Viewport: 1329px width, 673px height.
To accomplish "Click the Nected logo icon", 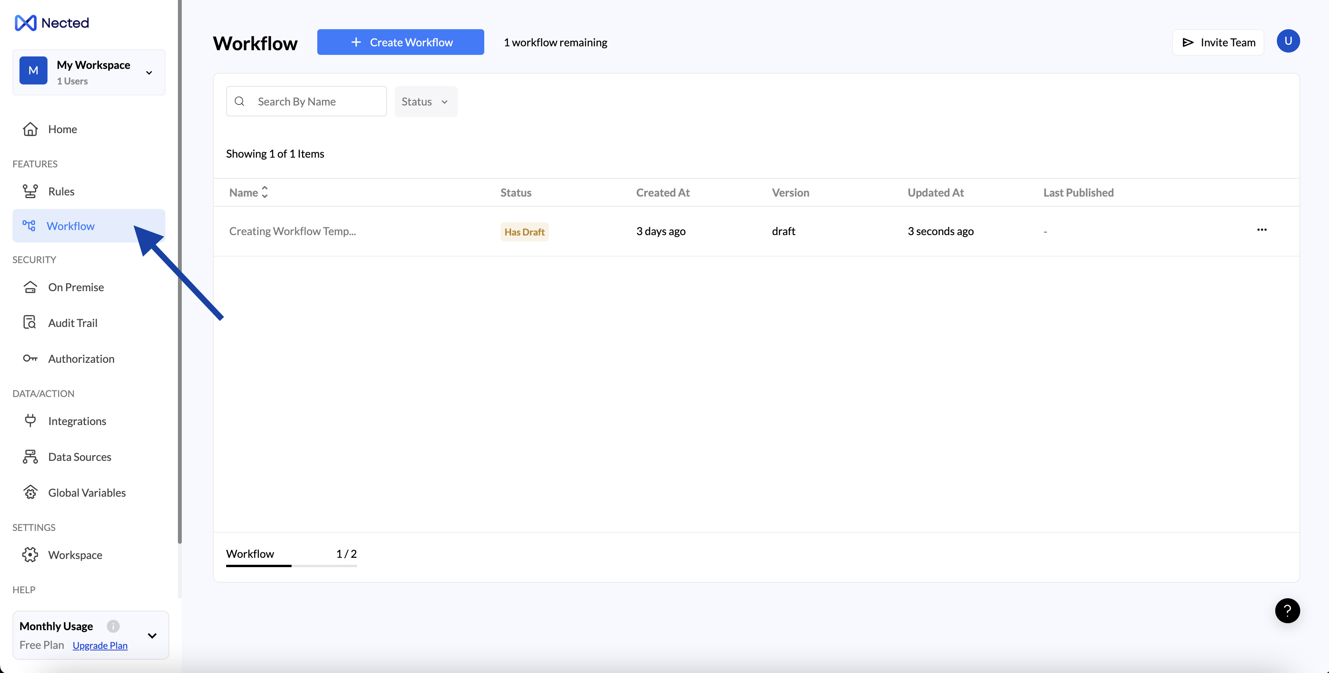I will 25,23.
